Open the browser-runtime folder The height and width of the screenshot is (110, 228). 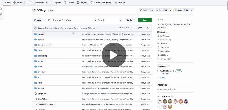pyautogui.click(x=45, y=45)
